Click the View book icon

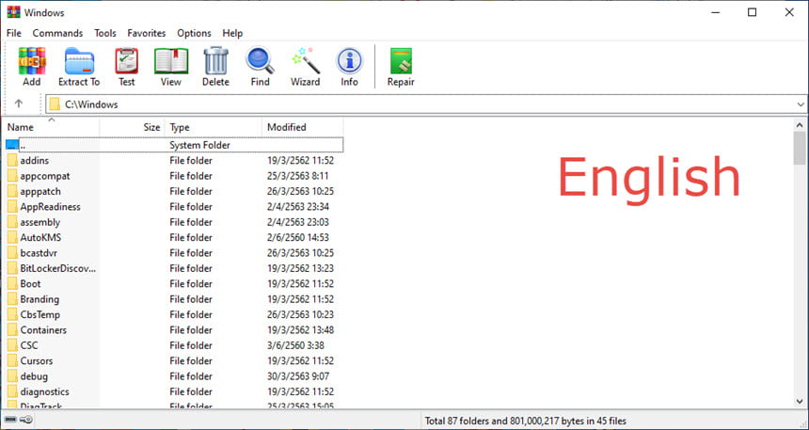point(171,61)
